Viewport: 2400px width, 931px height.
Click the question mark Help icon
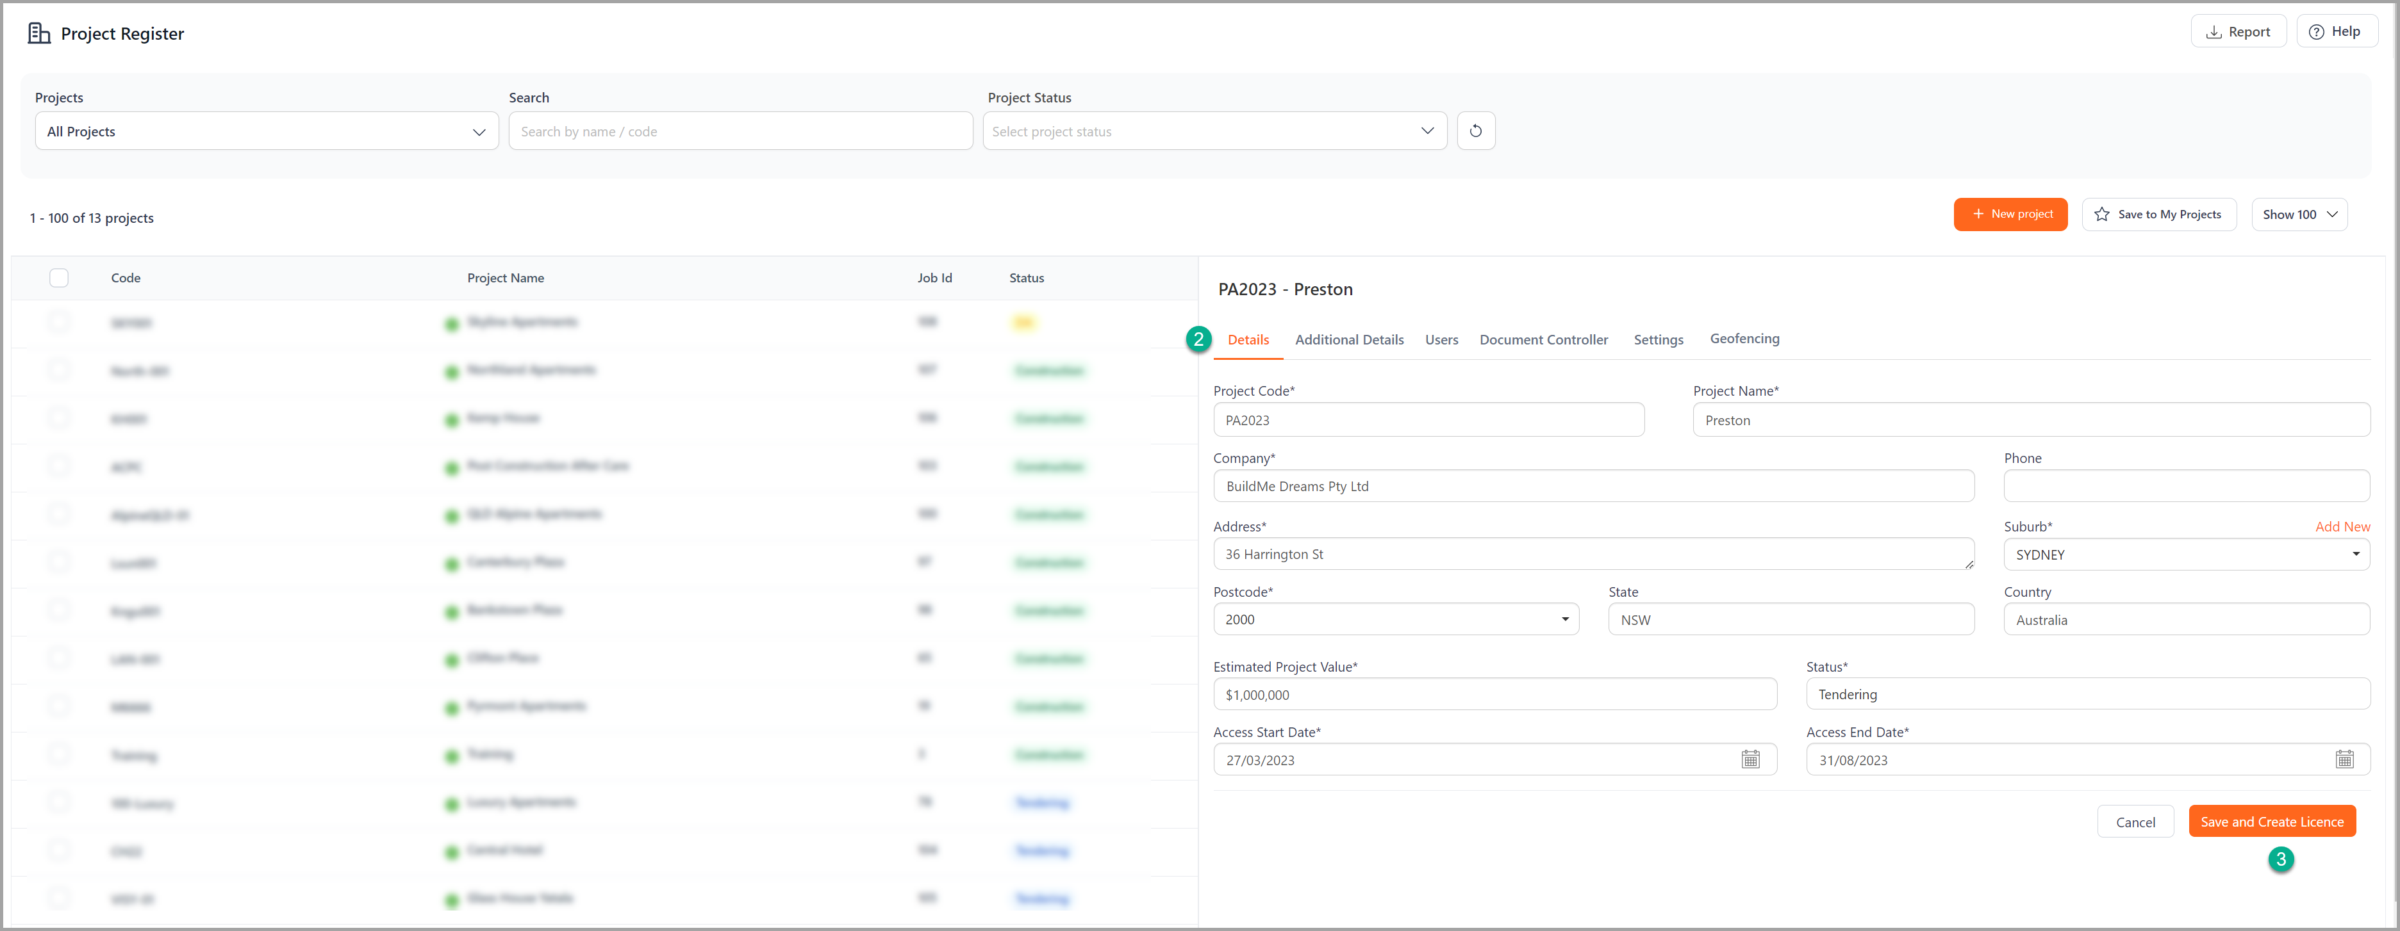(x=2316, y=31)
